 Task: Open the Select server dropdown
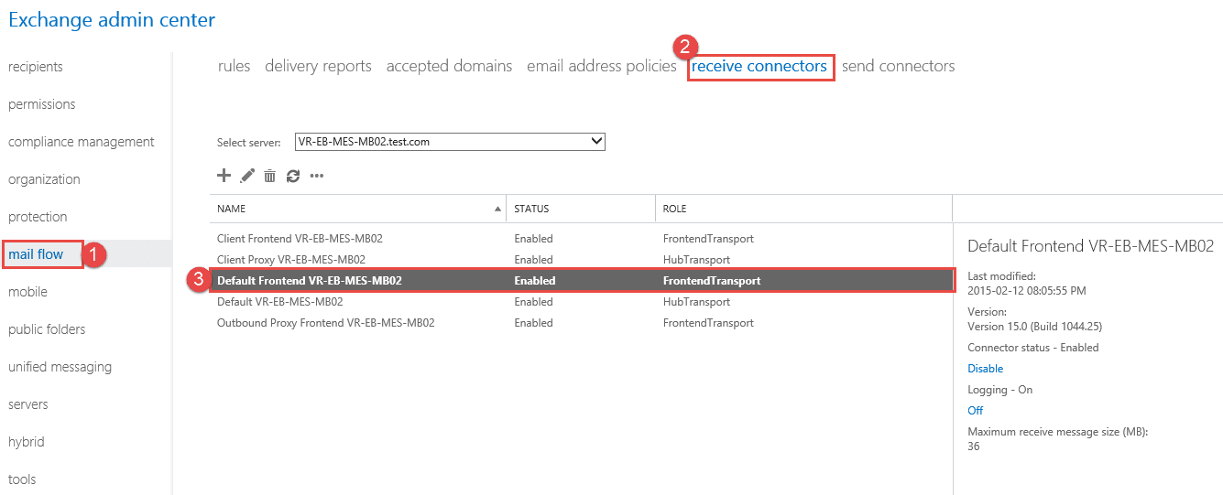[x=450, y=142]
